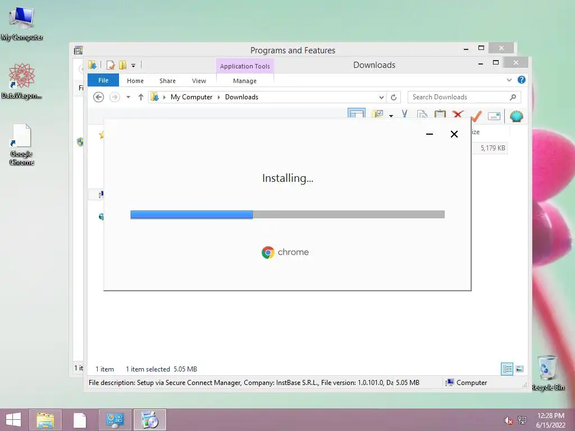Switch to large icons view button
The width and height of the screenshot is (575, 431).
(519, 369)
